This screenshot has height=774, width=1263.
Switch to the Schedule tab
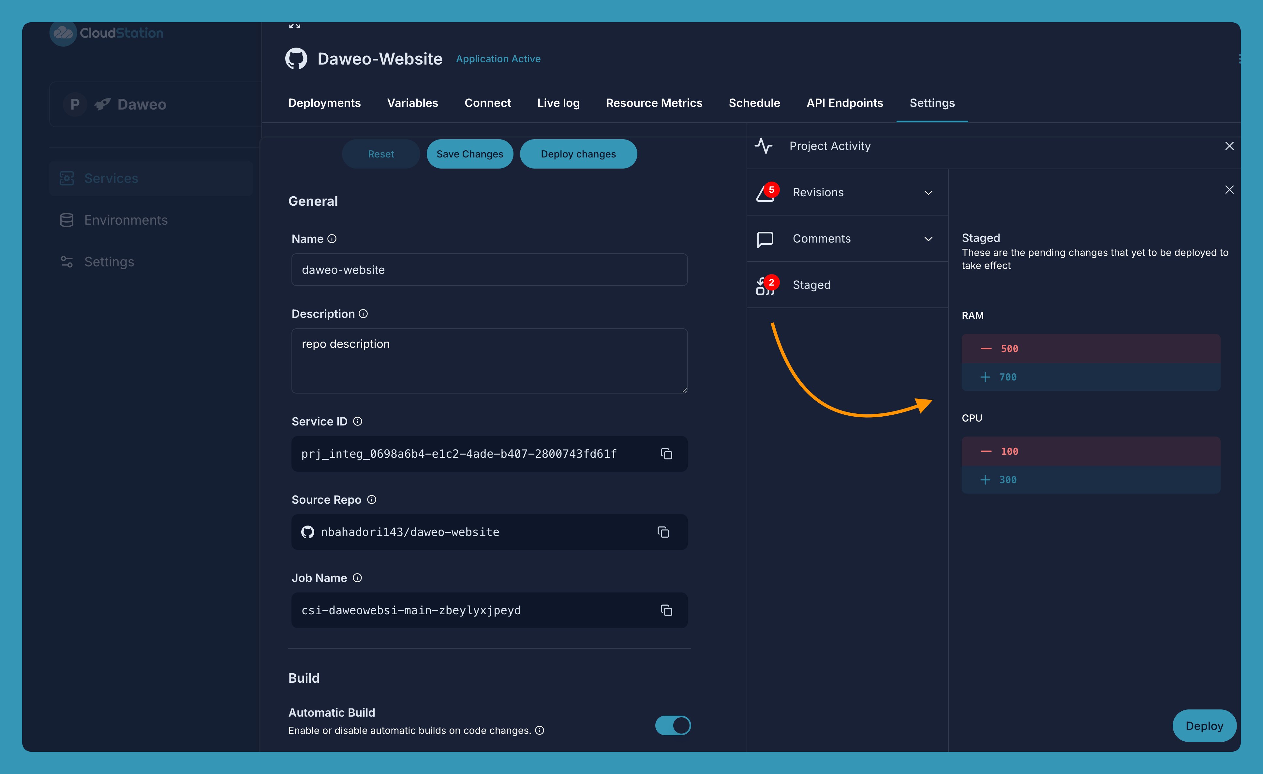click(754, 103)
